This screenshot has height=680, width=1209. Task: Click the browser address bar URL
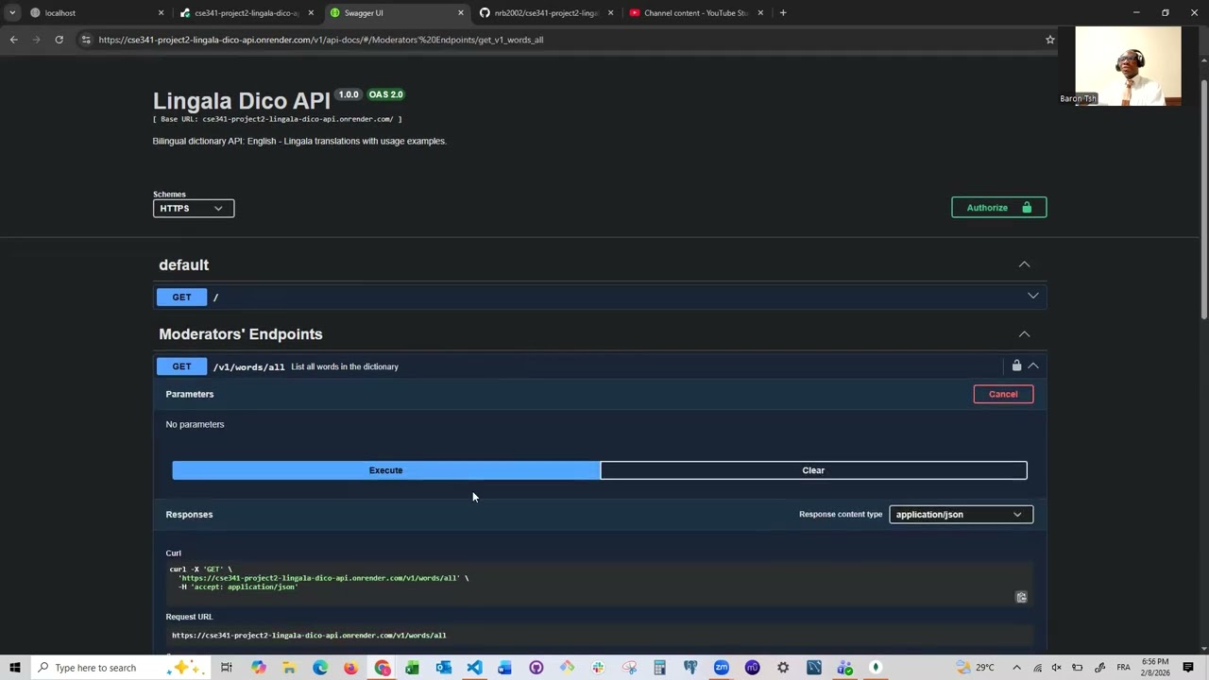click(x=321, y=40)
